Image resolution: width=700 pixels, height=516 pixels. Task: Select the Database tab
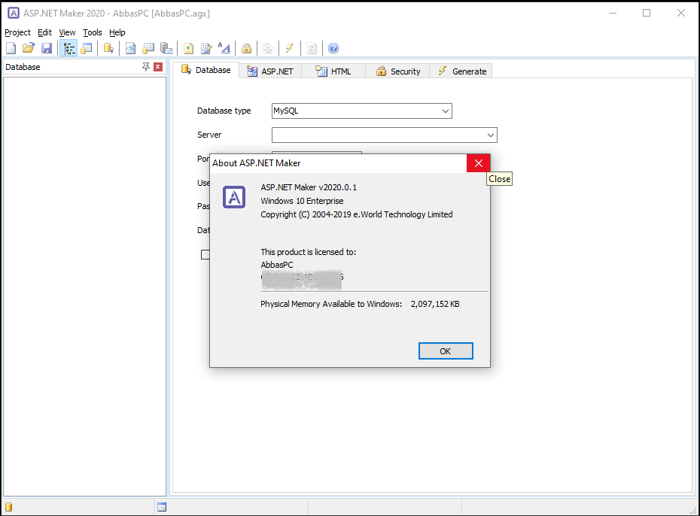(205, 70)
